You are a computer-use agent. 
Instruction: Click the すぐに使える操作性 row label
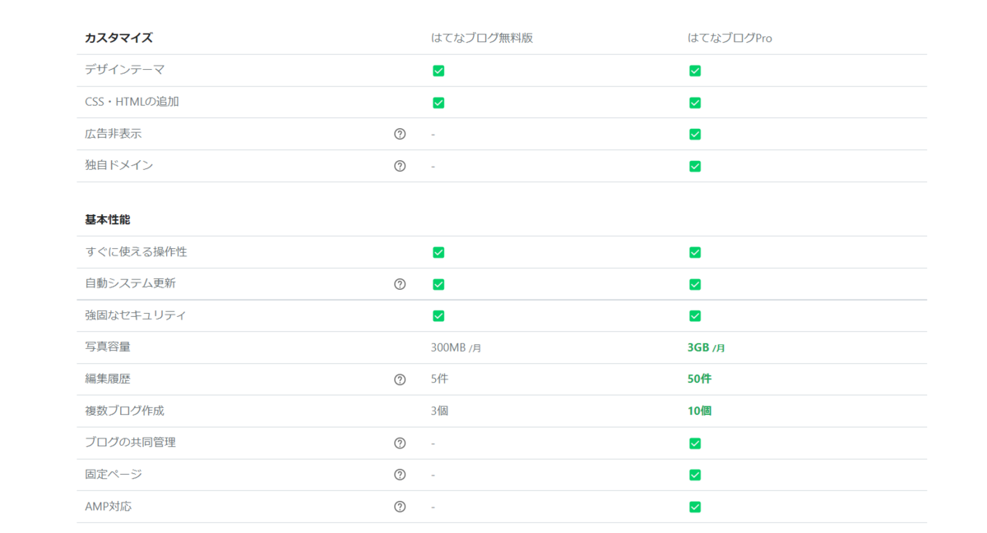pos(136,251)
